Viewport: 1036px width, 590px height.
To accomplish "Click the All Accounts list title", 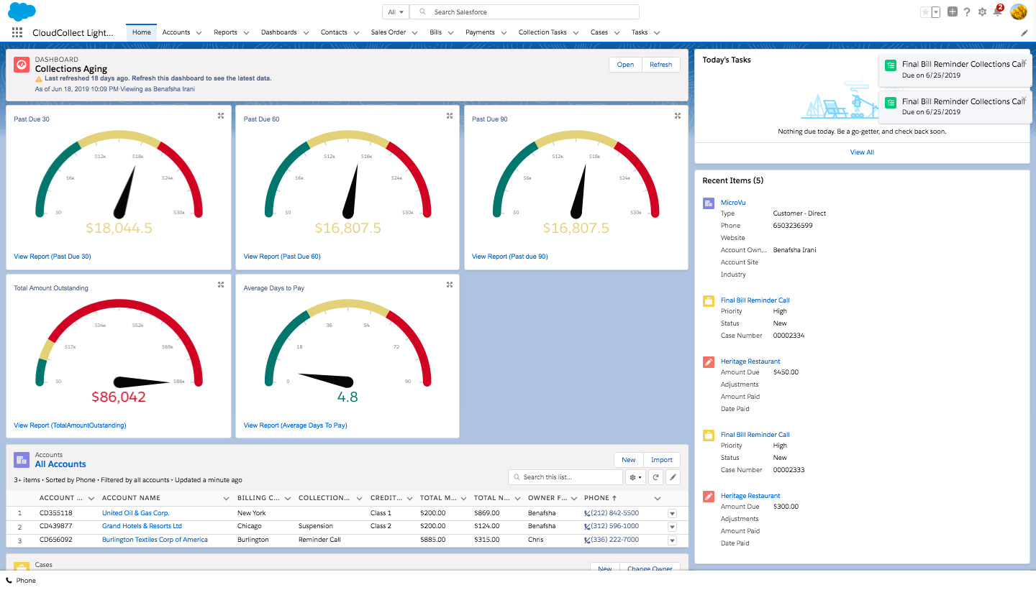I will pyautogui.click(x=60, y=464).
